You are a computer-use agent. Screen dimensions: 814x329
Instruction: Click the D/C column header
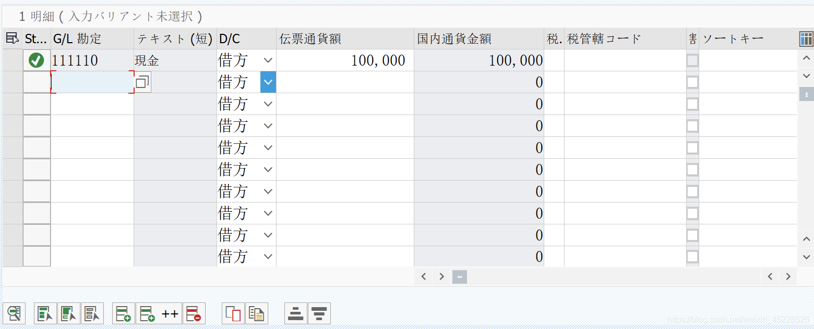pyautogui.click(x=246, y=39)
